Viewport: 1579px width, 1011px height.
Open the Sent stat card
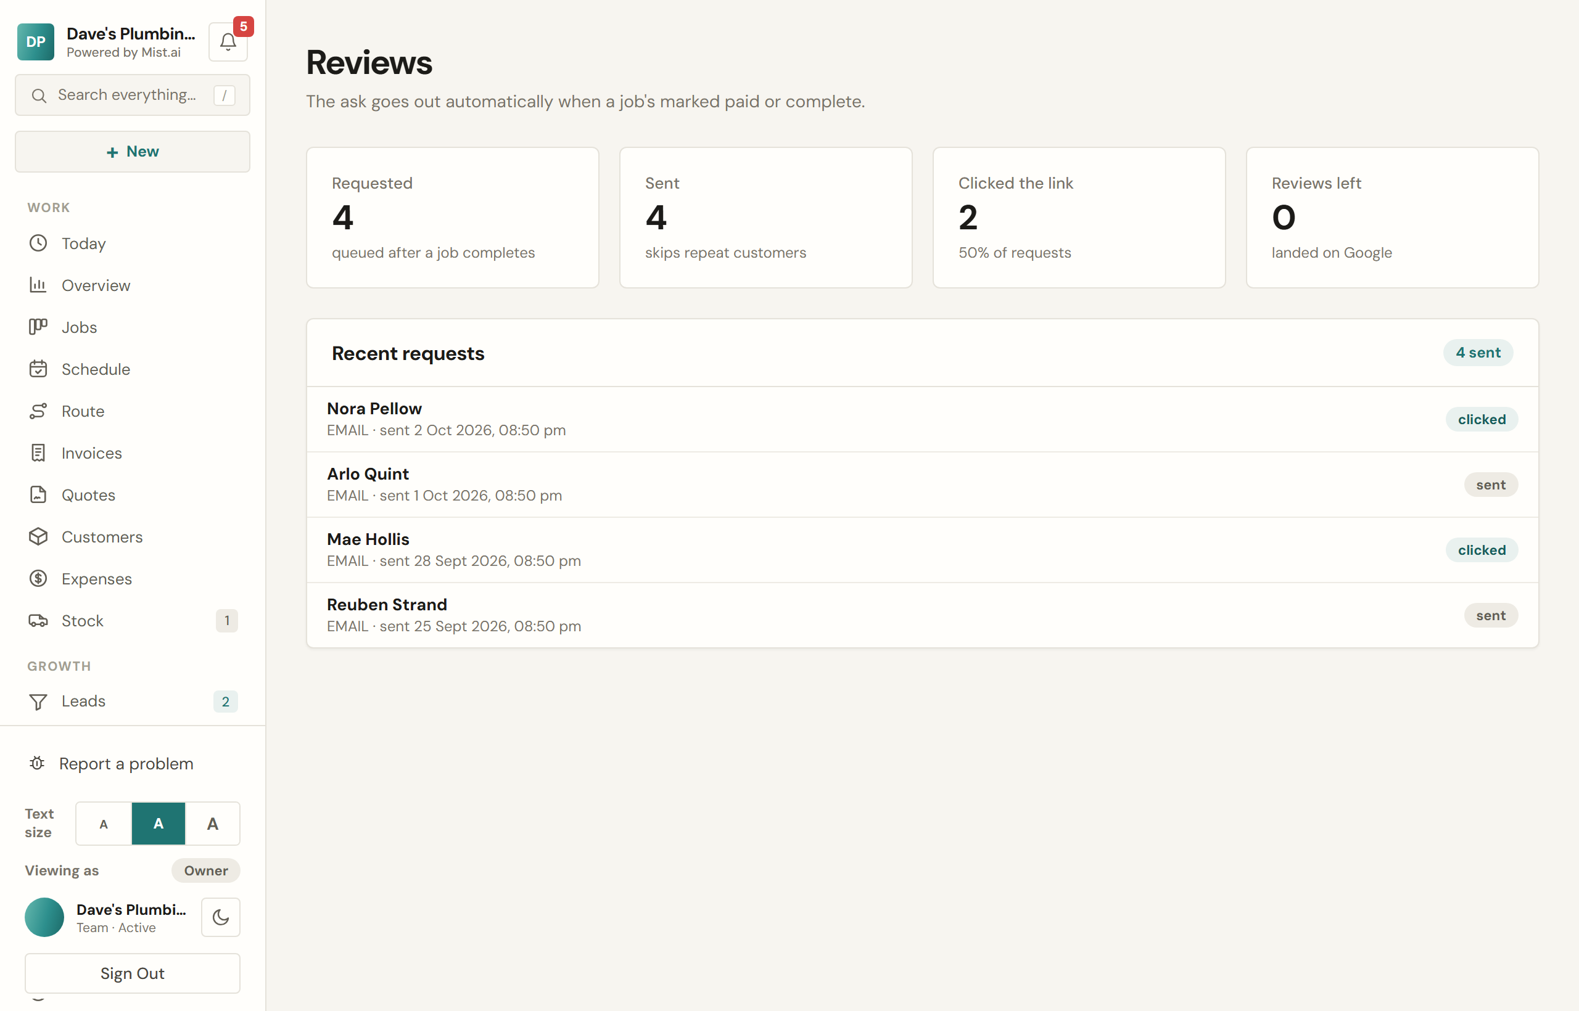pos(766,217)
